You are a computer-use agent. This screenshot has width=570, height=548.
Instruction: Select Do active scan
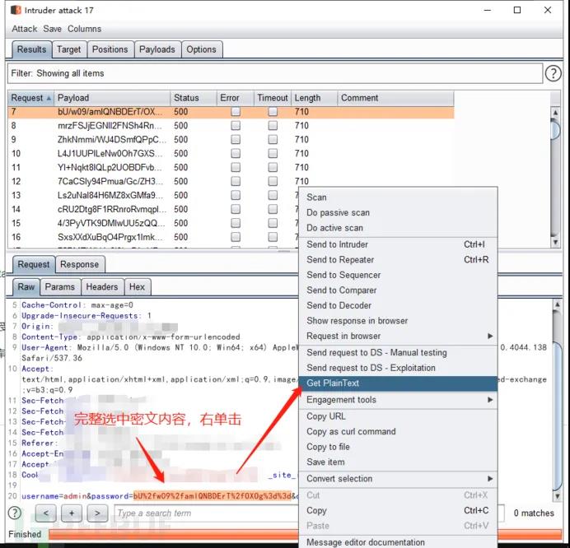pyautogui.click(x=398, y=228)
